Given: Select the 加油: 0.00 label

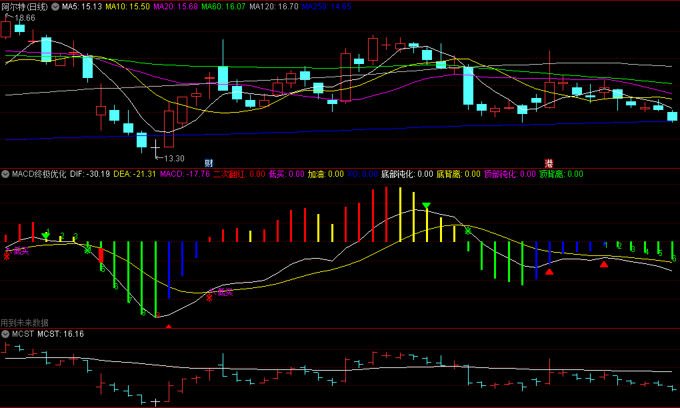Looking at the screenshot, I should (326, 174).
